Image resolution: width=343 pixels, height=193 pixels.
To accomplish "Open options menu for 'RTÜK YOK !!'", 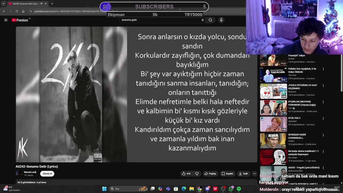I will click(x=323, y=118).
